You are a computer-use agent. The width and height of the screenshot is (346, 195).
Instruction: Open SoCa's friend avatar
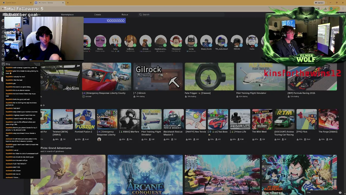(x=115, y=41)
